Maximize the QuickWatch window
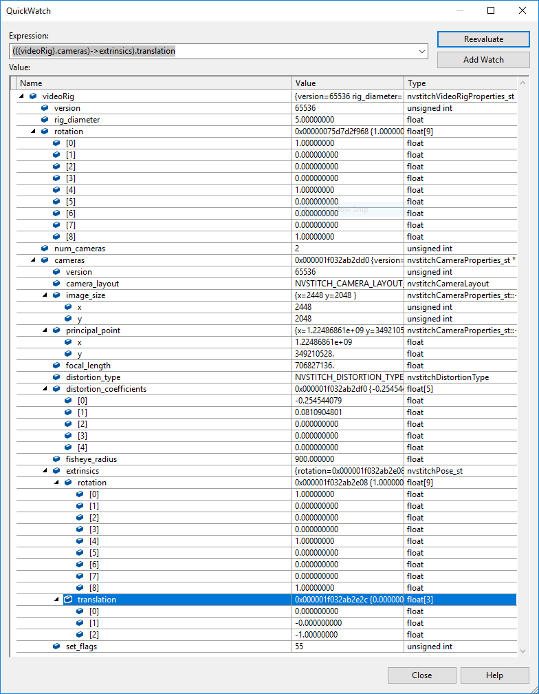The width and height of the screenshot is (539, 694). click(491, 10)
